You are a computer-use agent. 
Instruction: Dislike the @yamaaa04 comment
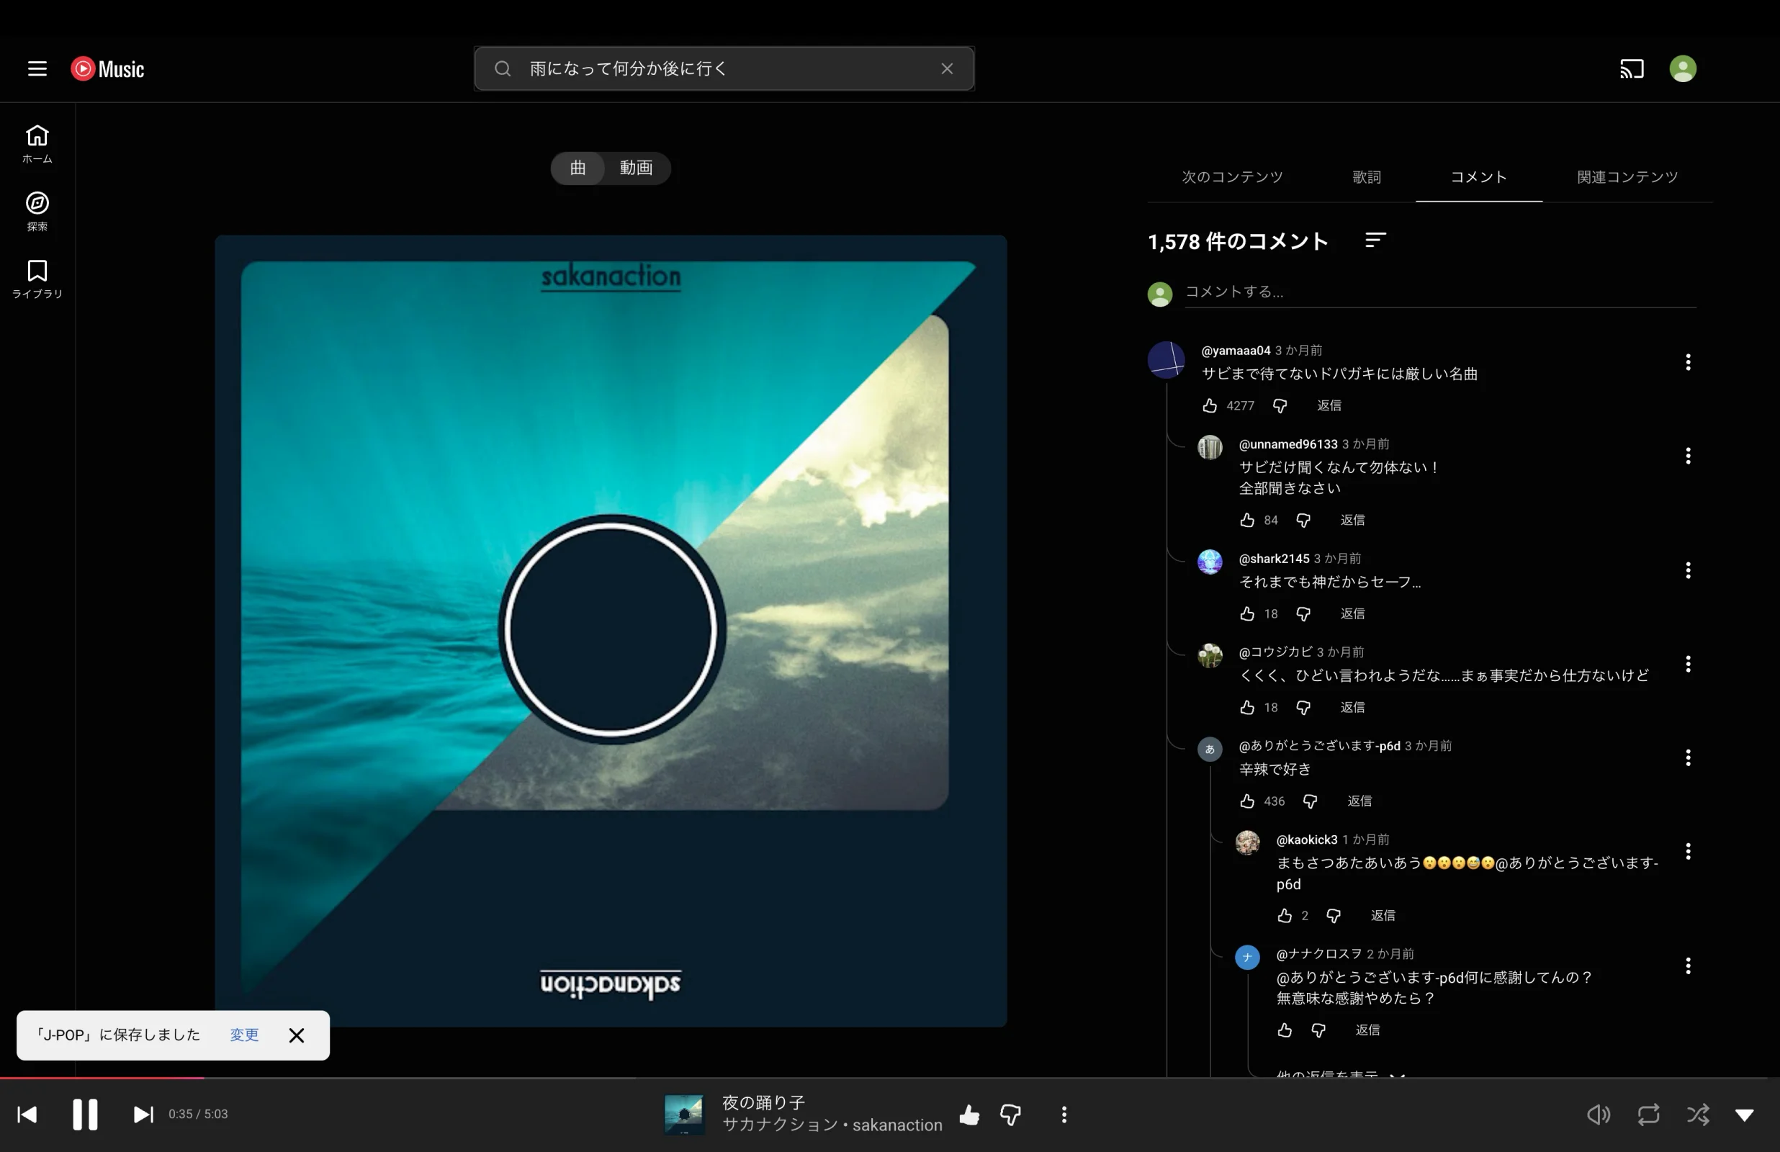[1280, 405]
